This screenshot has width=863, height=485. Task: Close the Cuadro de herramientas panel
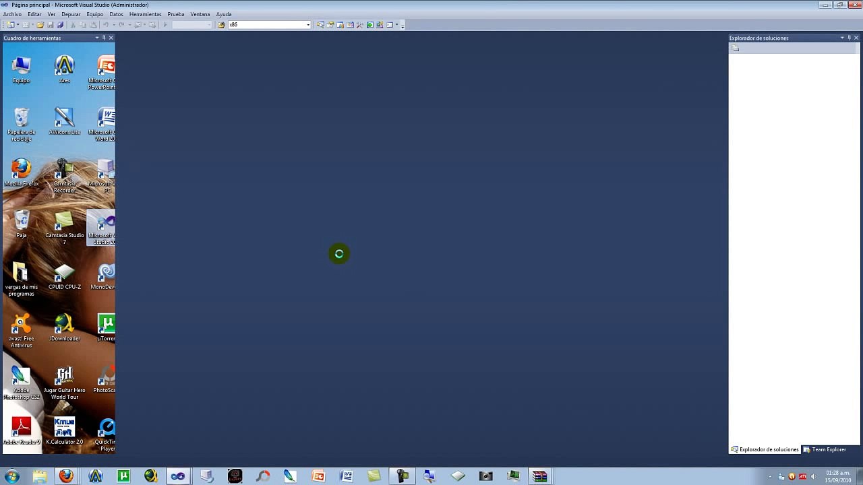pyautogui.click(x=111, y=38)
